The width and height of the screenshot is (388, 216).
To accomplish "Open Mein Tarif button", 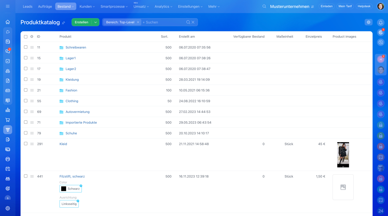I will click(345, 6).
